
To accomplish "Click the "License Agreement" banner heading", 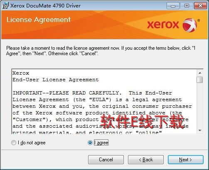I will coord(39,20).
